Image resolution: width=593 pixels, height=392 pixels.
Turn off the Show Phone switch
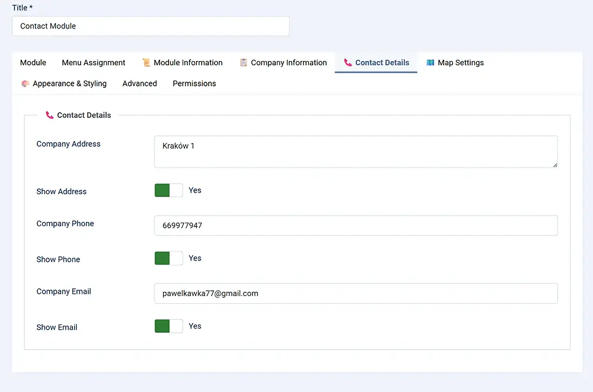pos(169,259)
